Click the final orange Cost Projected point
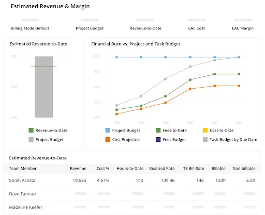This screenshot has width=265, height=215. [x=239, y=86]
